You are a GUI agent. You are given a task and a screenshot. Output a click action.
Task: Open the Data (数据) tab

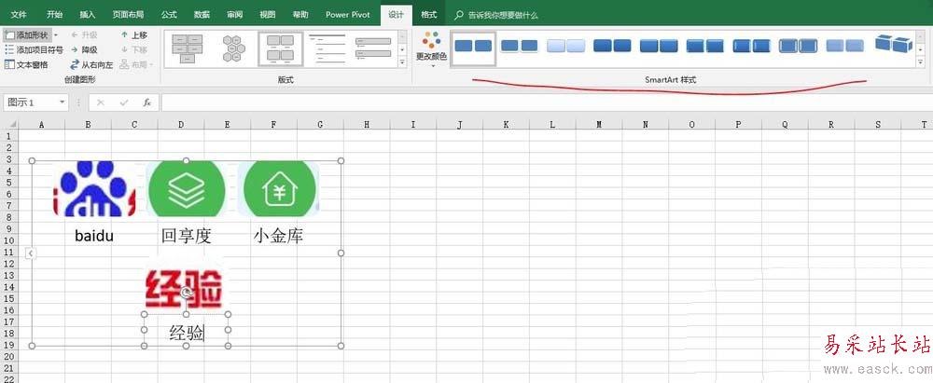point(202,15)
